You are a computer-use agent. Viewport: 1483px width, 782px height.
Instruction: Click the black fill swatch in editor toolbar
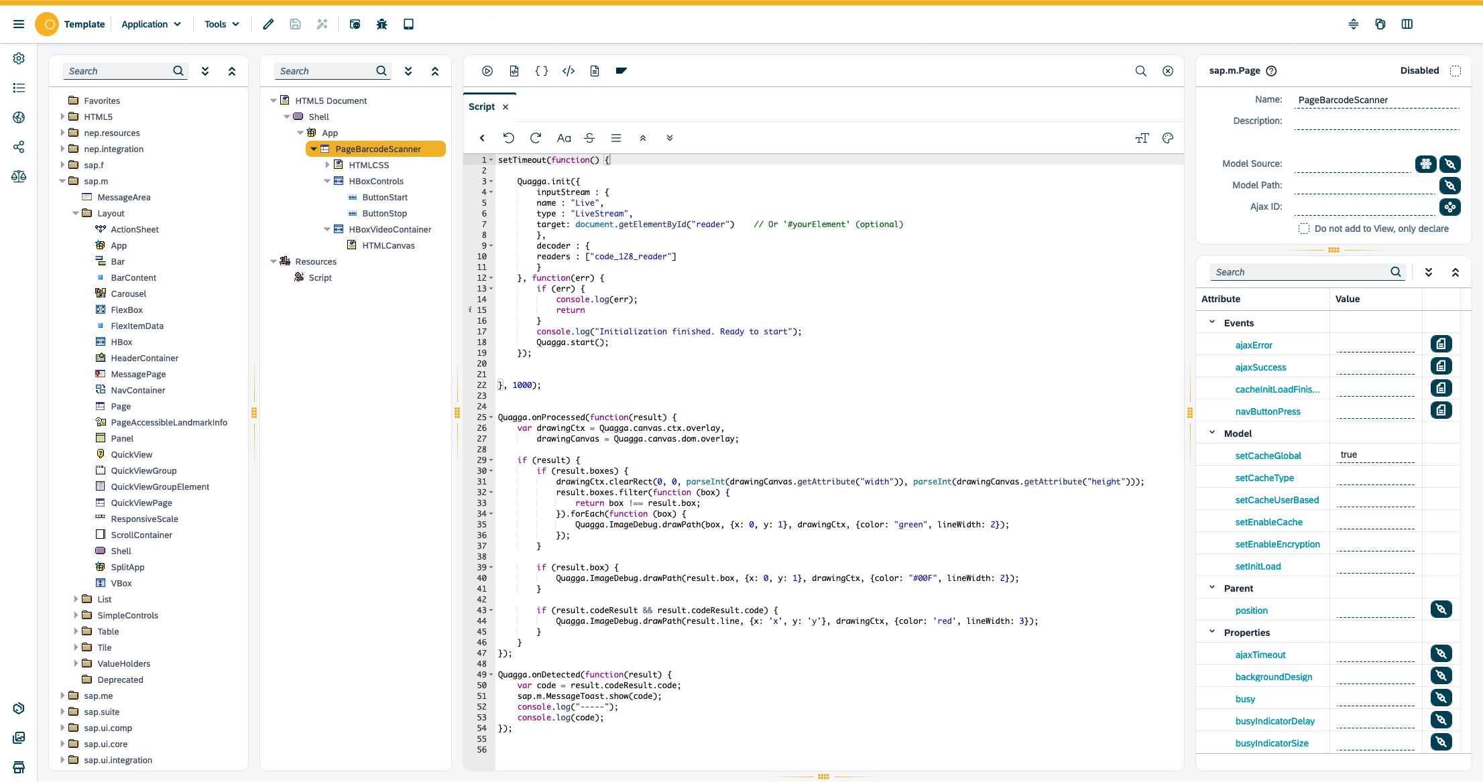621,70
